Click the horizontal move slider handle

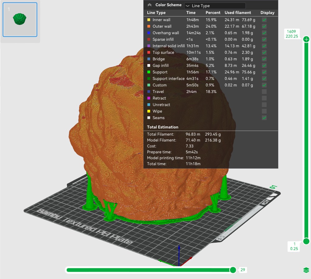tap(233, 270)
